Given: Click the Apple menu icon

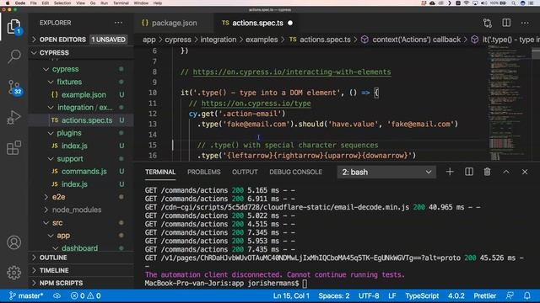Looking at the screenshot, I should (8, 3).
